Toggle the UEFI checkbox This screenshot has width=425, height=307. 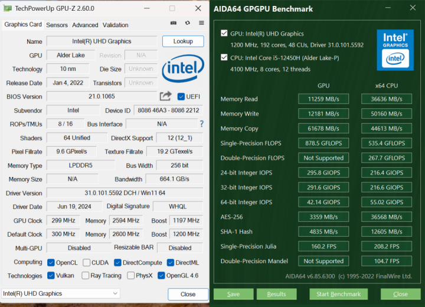click(181, 96)
